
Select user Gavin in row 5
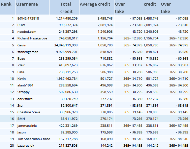[x=22, y=45]
